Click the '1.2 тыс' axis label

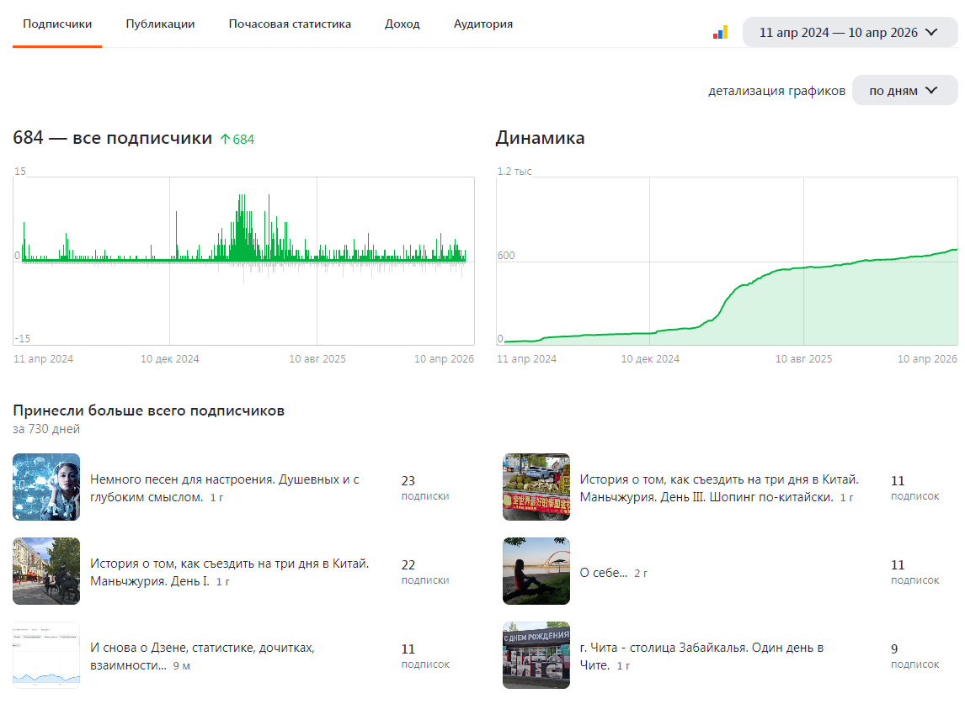(x=514, y=172)
